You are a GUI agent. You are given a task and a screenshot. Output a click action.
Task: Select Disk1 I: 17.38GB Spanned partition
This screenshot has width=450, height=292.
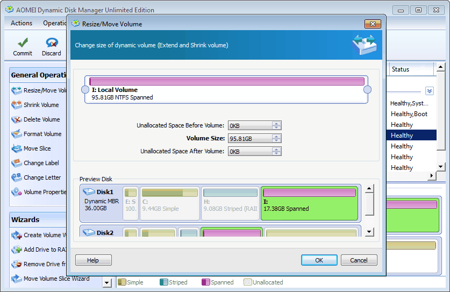pos(309,203)
